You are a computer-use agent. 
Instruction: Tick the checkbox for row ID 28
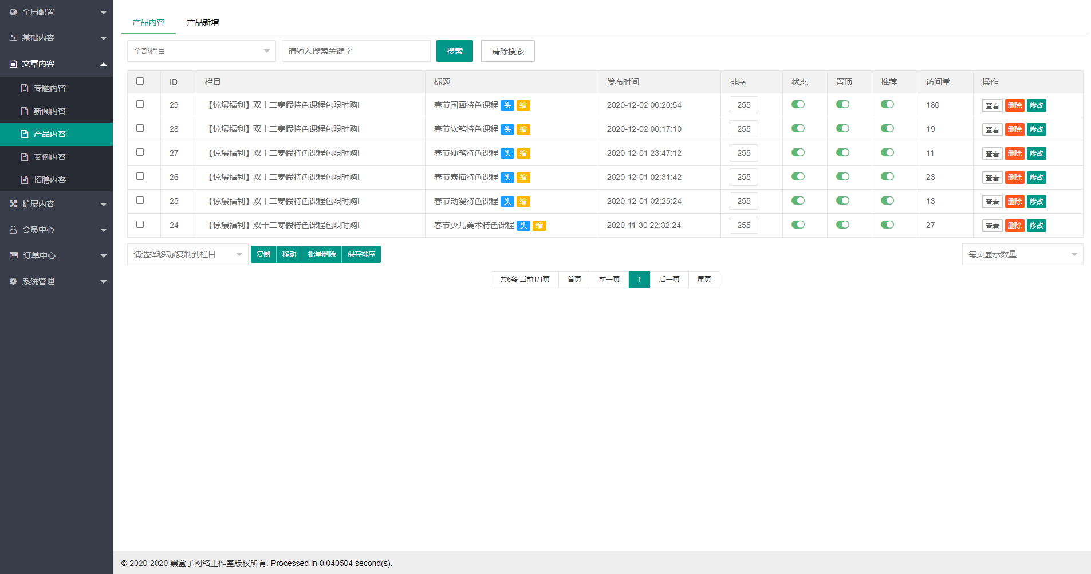(140, 128)
